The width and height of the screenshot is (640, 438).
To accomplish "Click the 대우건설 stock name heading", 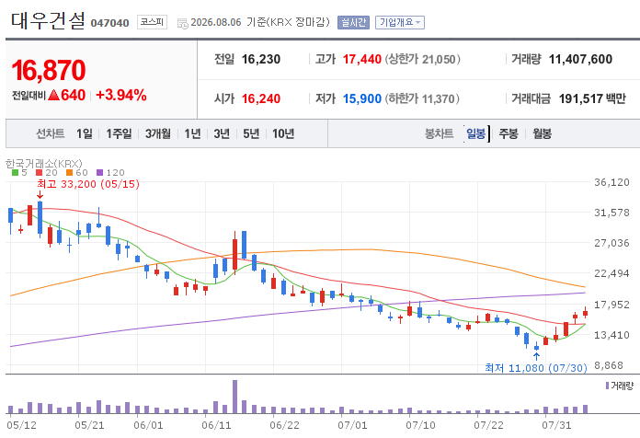I will [48, 21].
